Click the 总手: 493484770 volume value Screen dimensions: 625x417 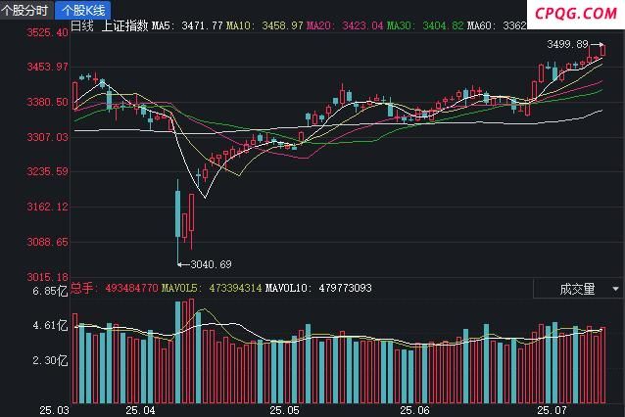pos(115,288)
